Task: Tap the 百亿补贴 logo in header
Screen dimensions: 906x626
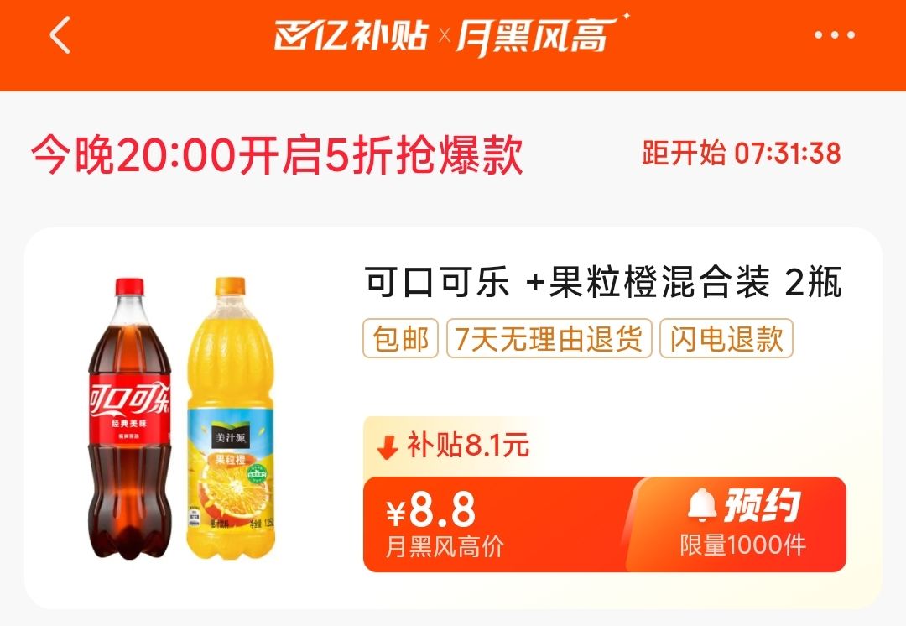Action: pos(351,35)
